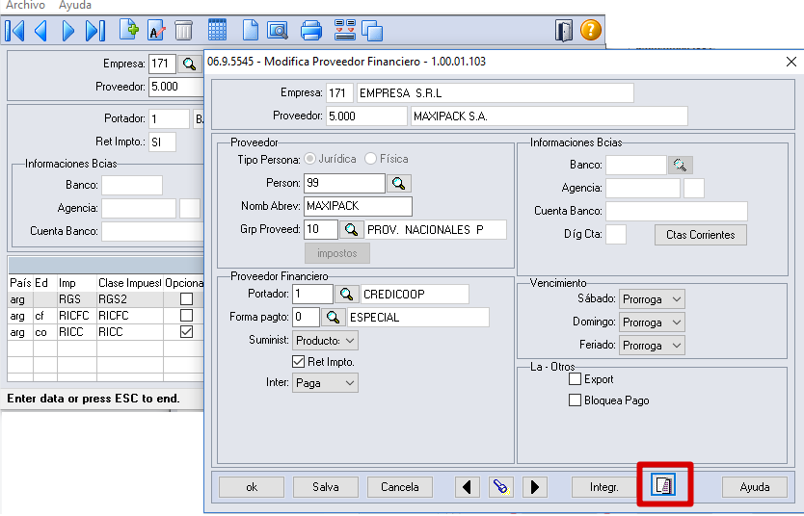Click the previous arrow button in dialog footer

468,487
